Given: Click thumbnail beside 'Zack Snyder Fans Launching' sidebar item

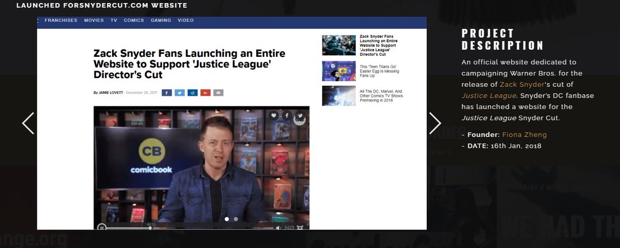Looking at the screenshot, I should (339, 45).
